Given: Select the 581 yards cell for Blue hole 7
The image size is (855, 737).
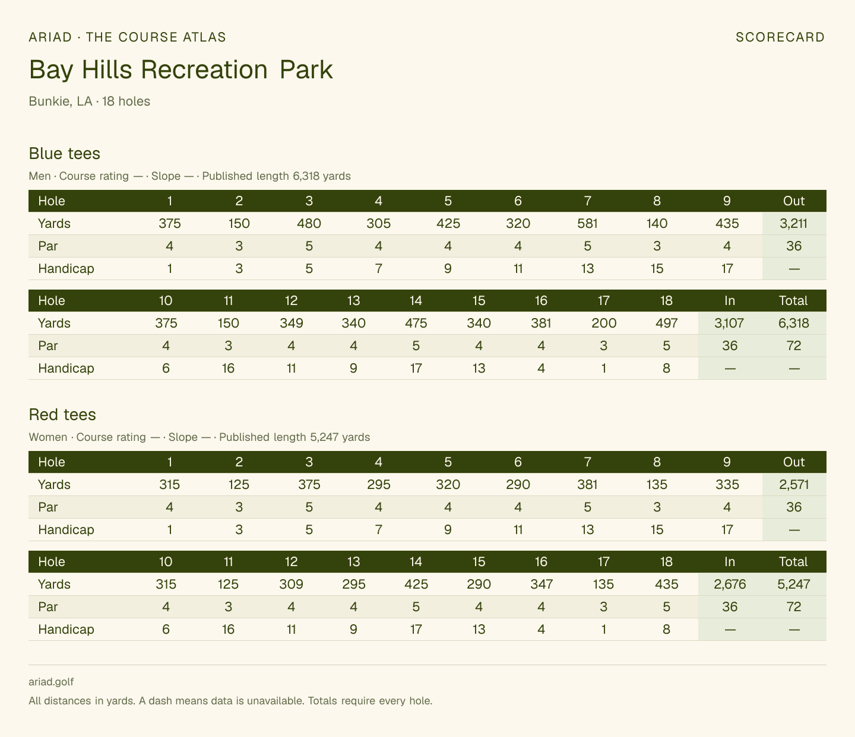Looking at the screenshot, I should [x=587, y=224].
